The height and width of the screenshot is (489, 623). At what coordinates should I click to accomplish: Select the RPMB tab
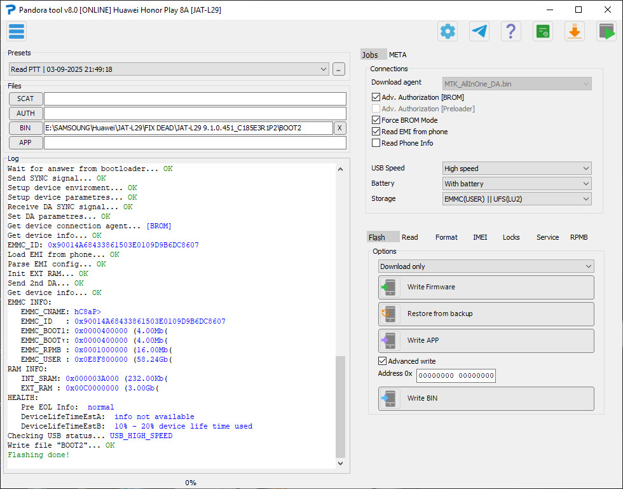pos(579,237)
